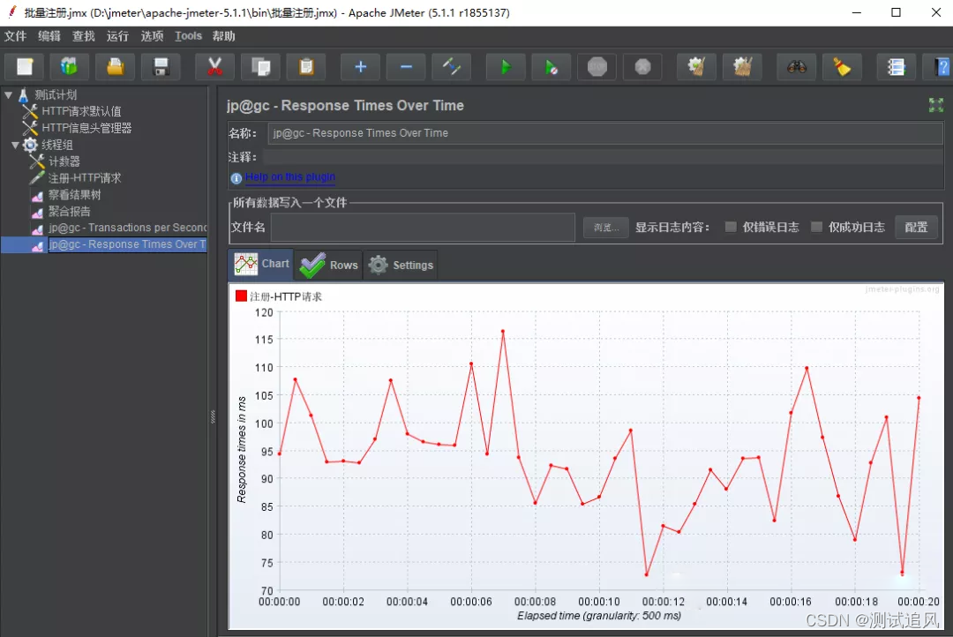Image resolution: width=953 pixels, height=637 pixels.
Task: Select 计数器 in the tree
Action: point(64,161)
